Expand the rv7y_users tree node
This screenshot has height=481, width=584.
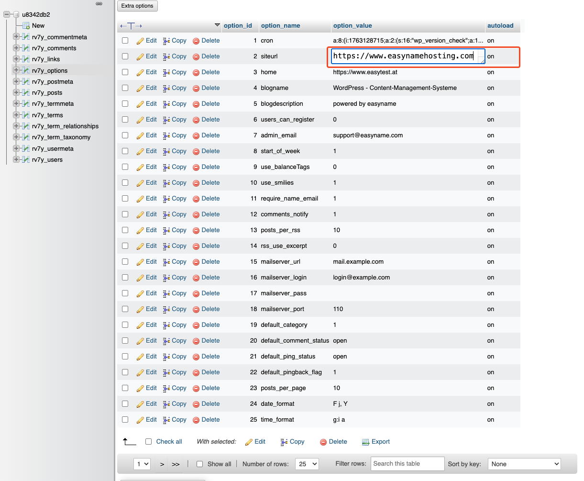tap(16, 160)
